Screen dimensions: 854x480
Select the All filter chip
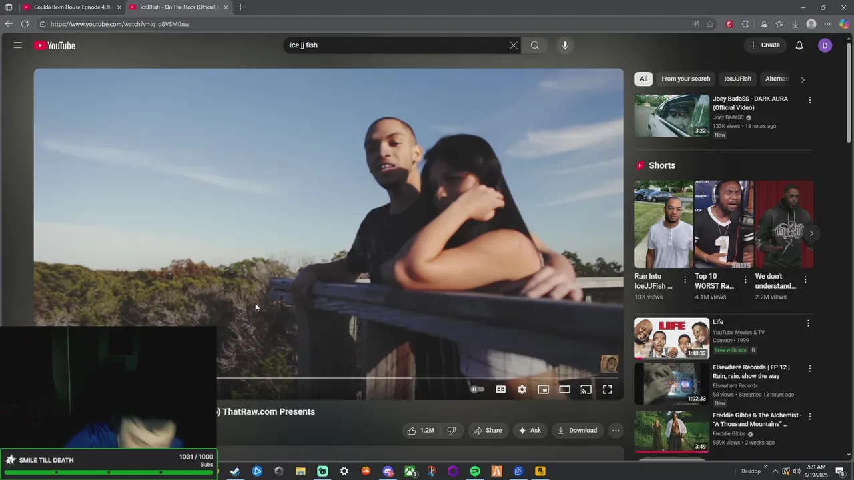pos(643,79)
